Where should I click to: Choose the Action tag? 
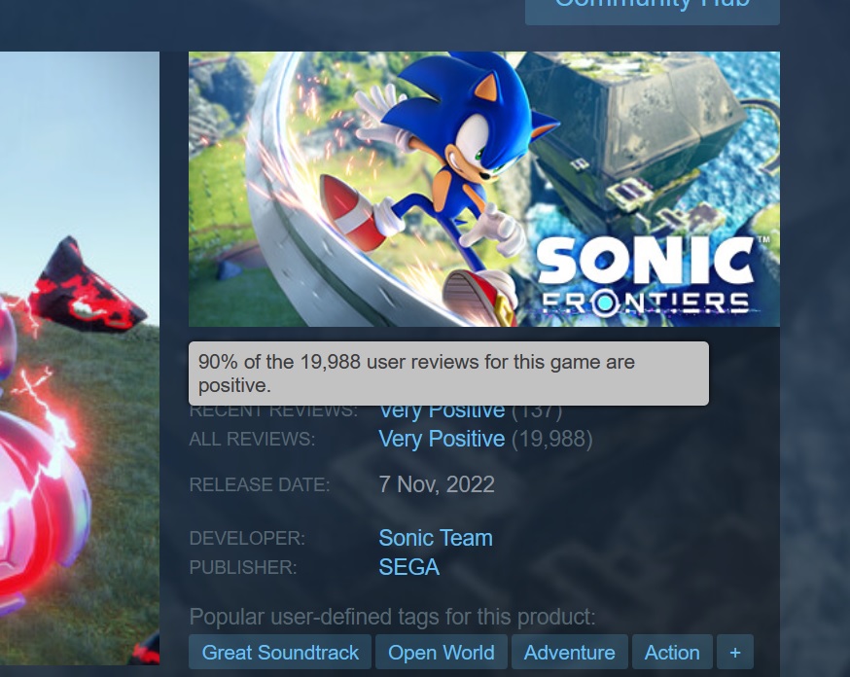click(672, 652)
